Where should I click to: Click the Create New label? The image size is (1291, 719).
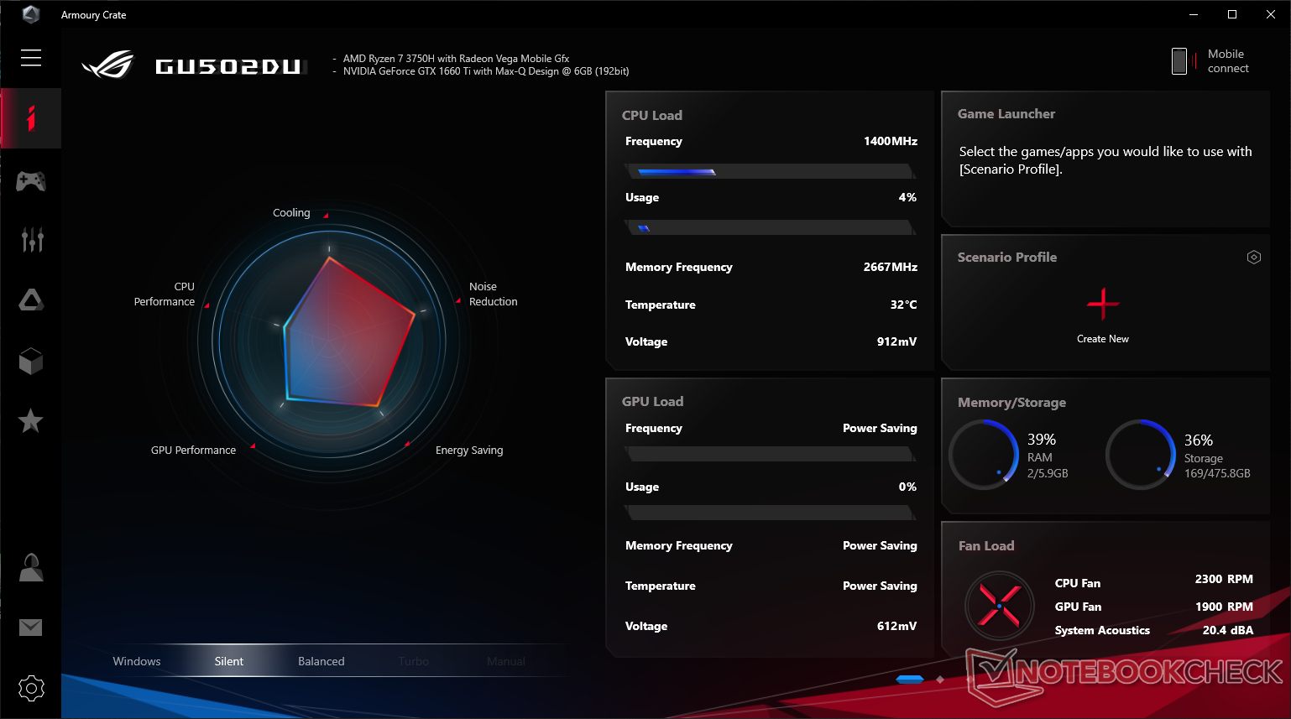pyautogui.click(x=1103, y=339)
